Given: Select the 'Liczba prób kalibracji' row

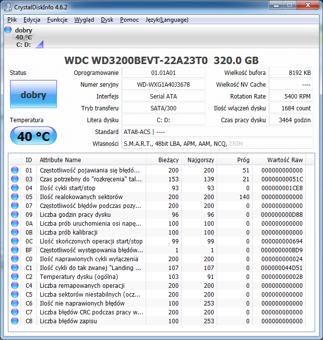Looking at the screenshot, I should pyautogui.click(x=157, y=232).
